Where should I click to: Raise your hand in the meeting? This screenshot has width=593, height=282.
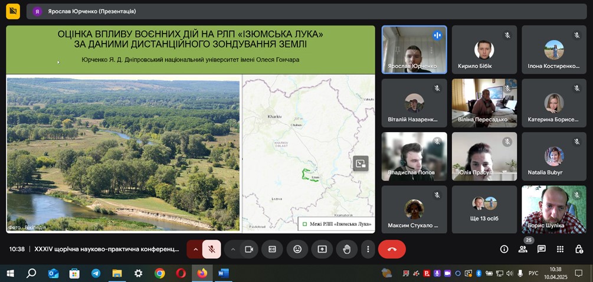click(x=347, y=249)
